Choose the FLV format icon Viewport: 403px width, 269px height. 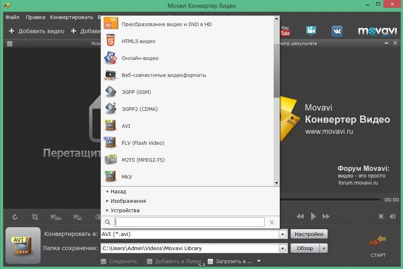[110, 142]
